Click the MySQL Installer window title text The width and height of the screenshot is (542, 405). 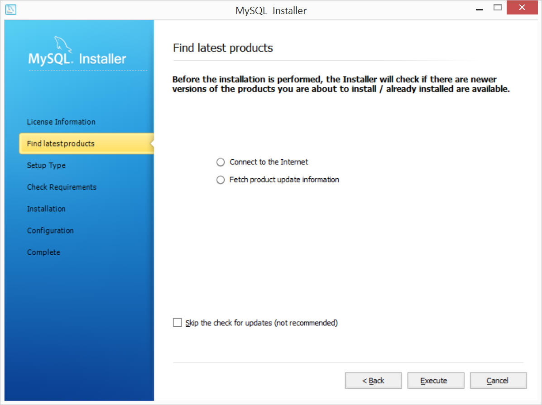coord(271,11)
